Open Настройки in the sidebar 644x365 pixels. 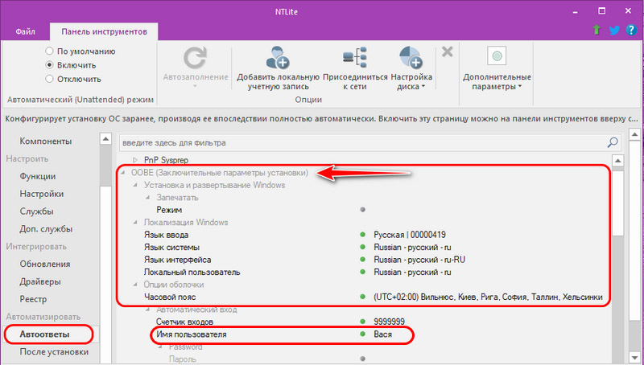[x=42, y=194]
